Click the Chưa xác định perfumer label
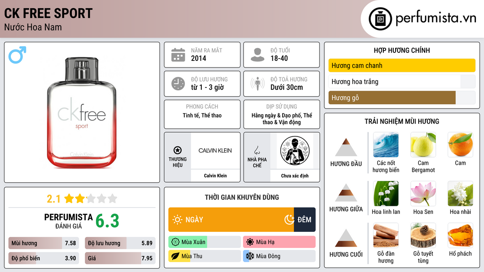 pyautogui.click(x=295, y=176)
